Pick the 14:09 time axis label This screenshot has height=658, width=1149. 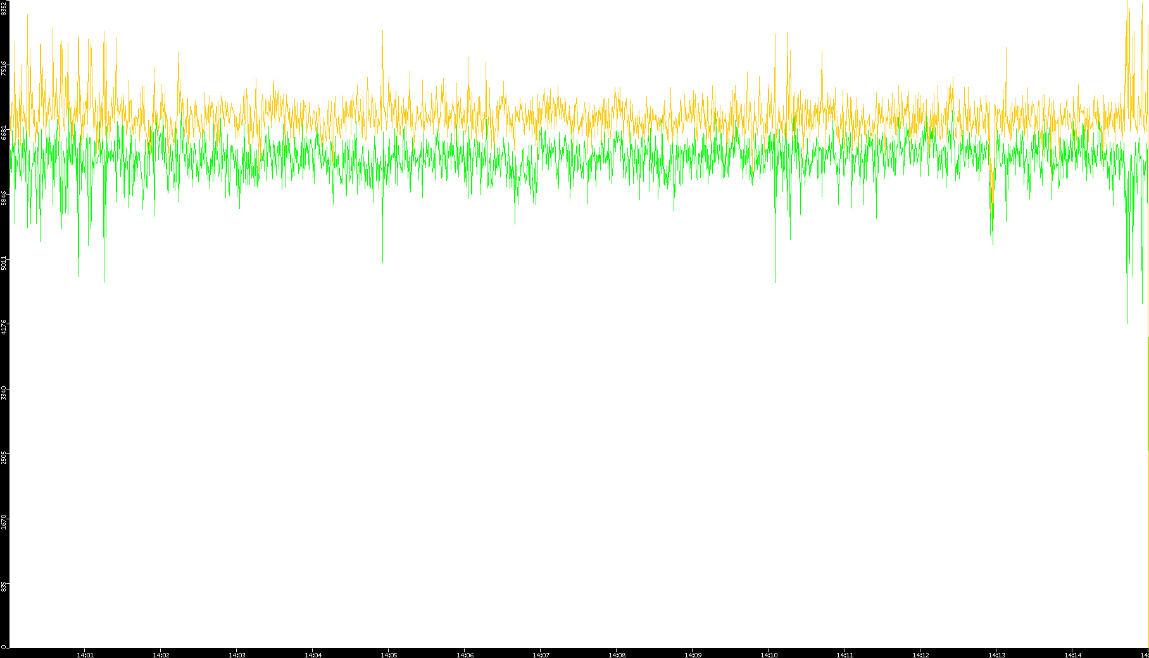[693, 655]
